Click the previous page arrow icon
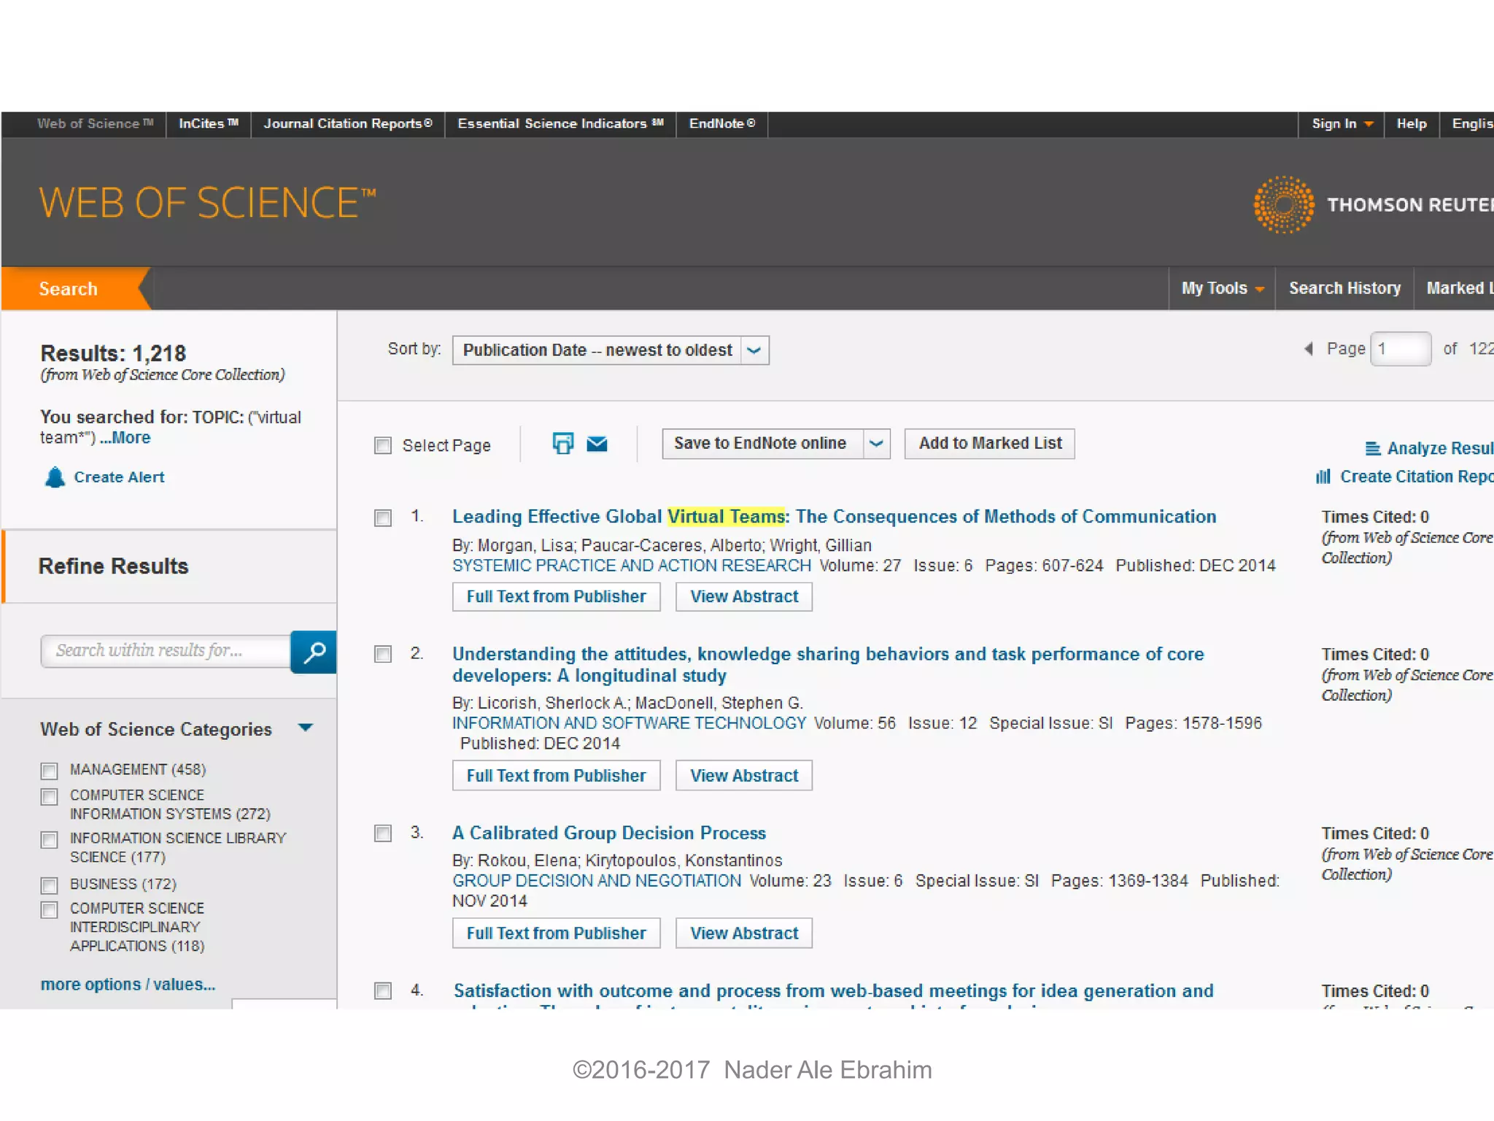 point(1309,349)
